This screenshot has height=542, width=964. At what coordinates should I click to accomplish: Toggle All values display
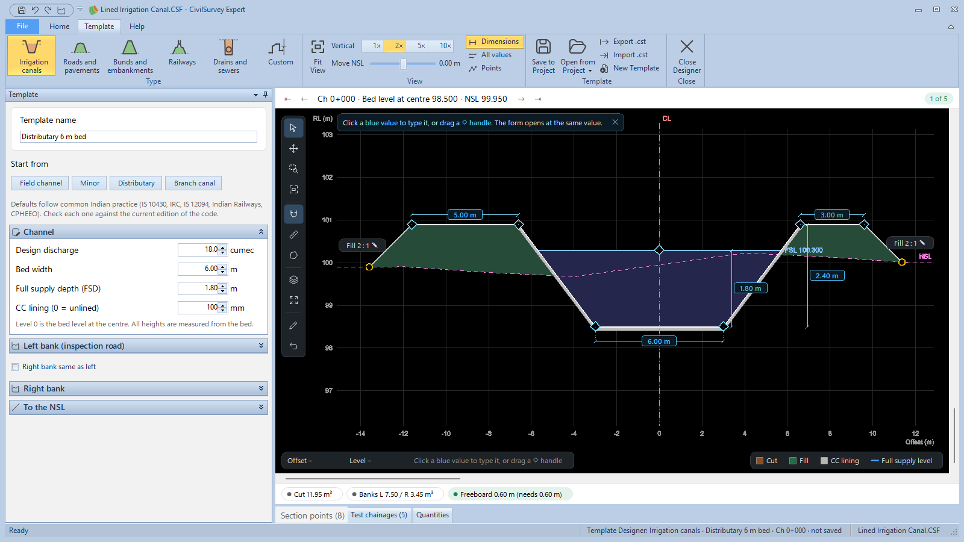(490, 55)
